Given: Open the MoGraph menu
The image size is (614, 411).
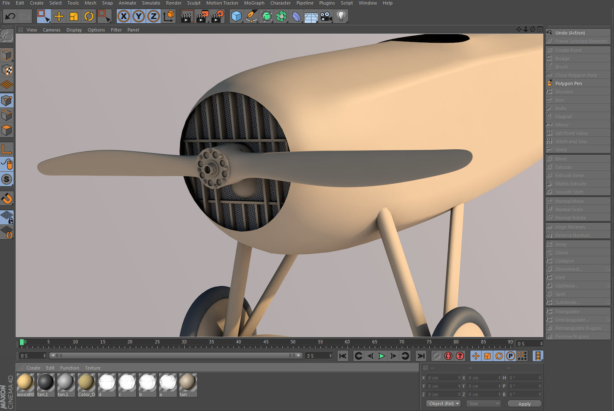Looking at the screenshot, I should (x=254, y=3).
